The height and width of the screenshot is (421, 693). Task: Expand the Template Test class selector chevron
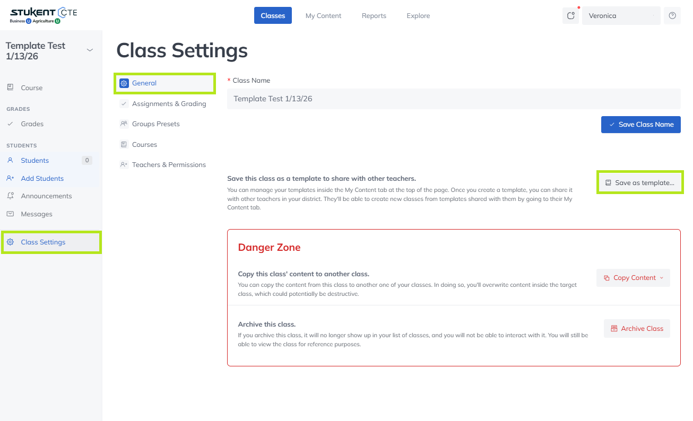point(90,50)
